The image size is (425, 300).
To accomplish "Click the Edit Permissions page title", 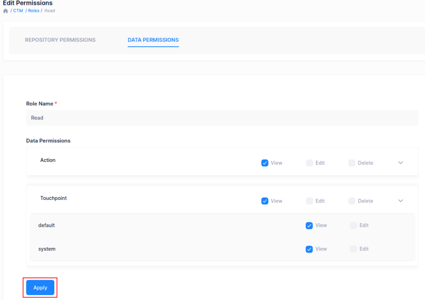I will [27, 3].
